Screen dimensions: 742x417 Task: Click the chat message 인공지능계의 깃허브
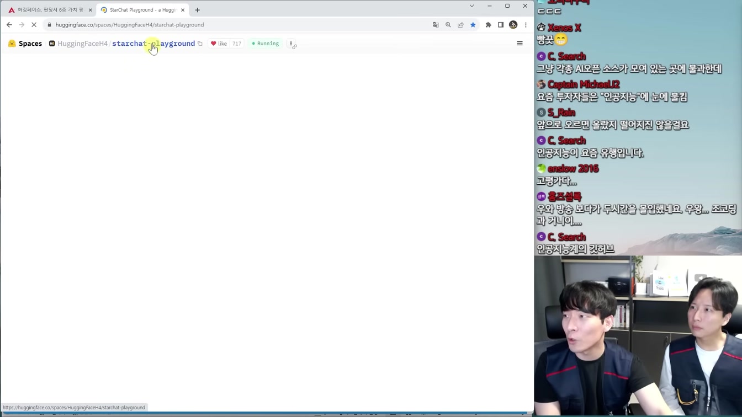point(575,249)
